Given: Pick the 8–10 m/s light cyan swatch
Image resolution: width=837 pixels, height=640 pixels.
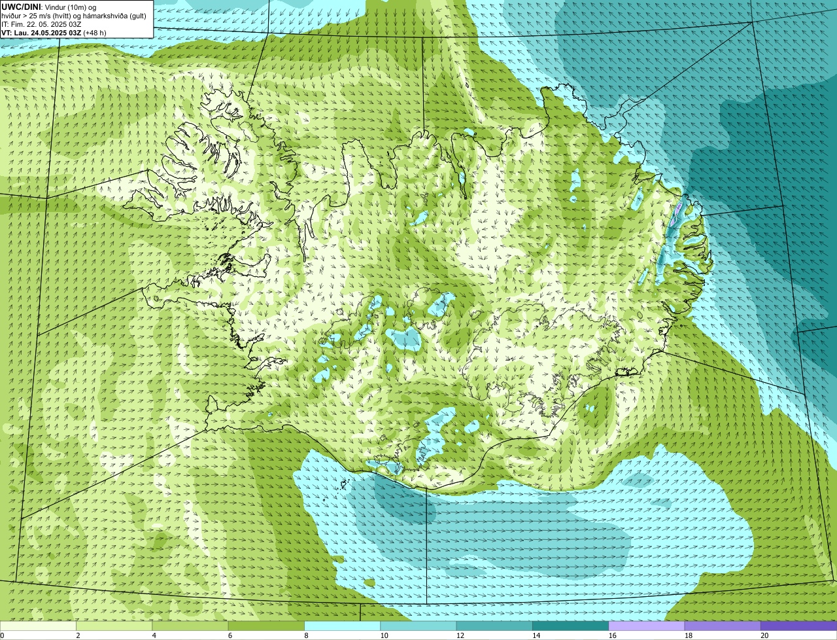Looking at the screenshot, I should 343,626.
